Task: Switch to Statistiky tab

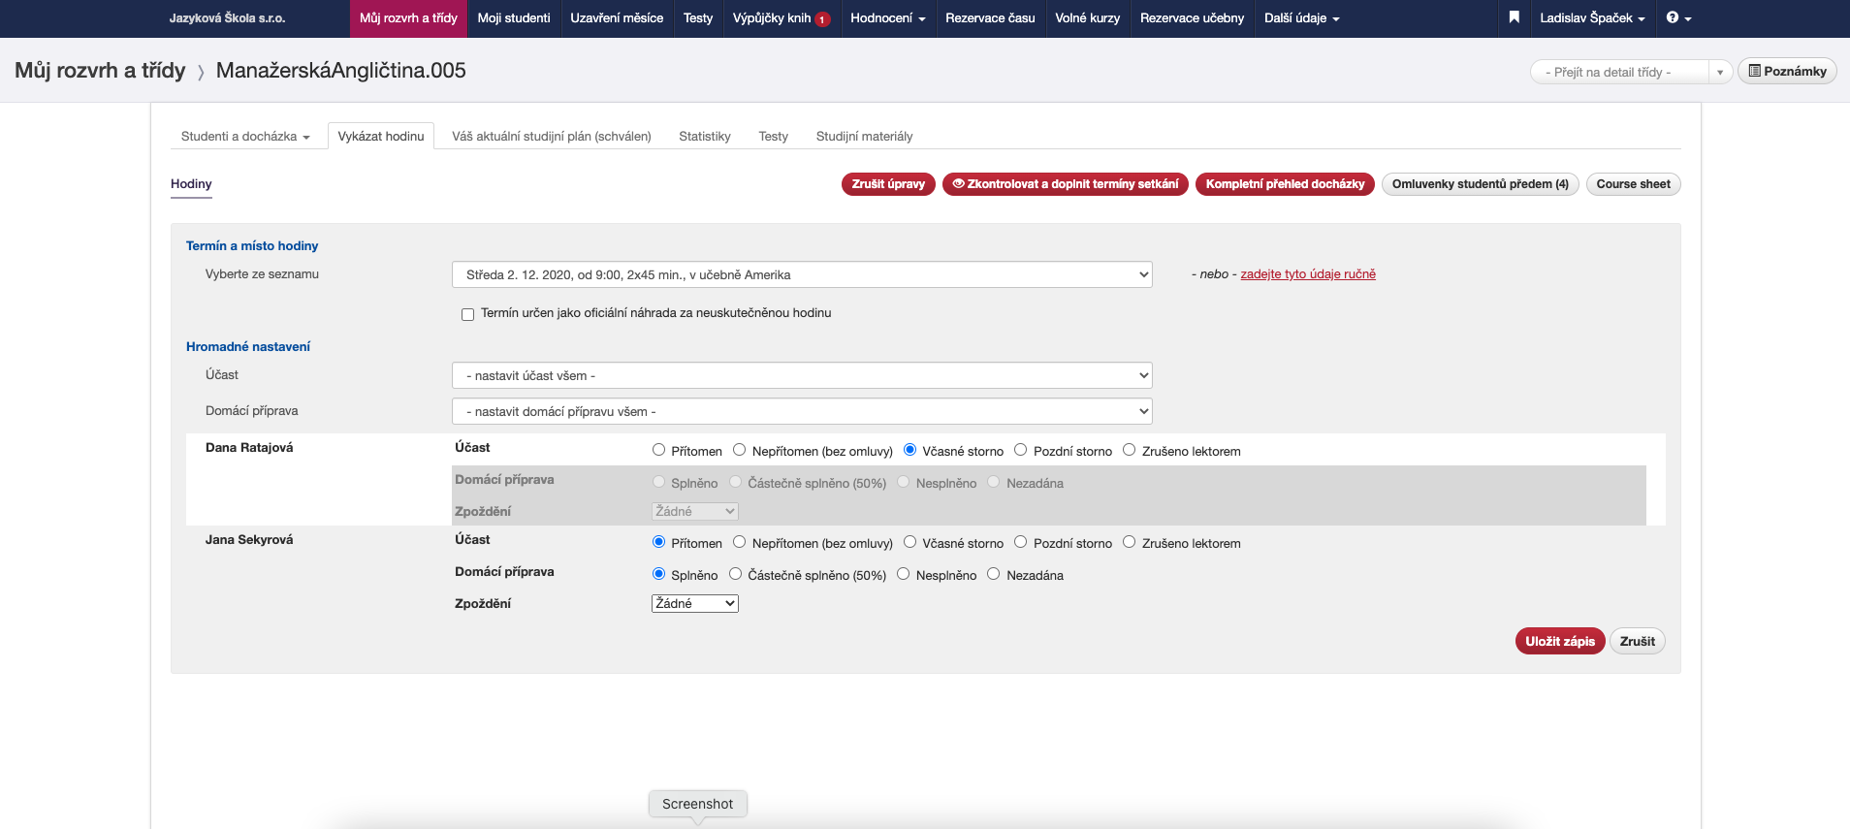Action: coord(705,137)
